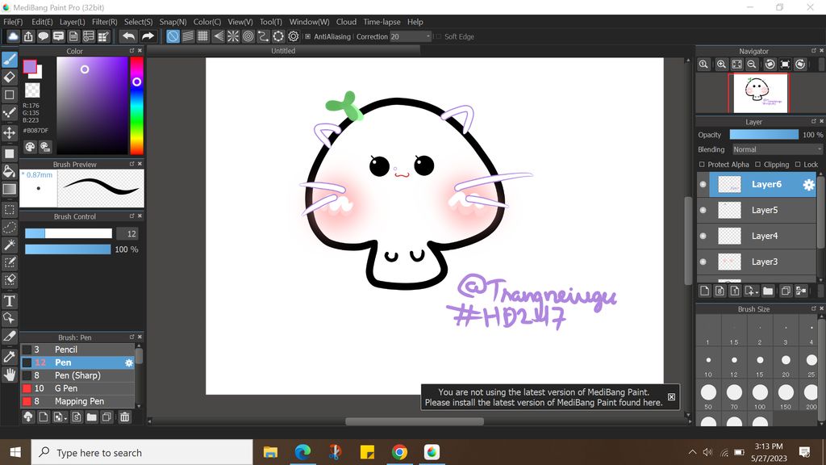Open the add layer dropdown arrow
826x465 pixels.
[x=756, y=291]
